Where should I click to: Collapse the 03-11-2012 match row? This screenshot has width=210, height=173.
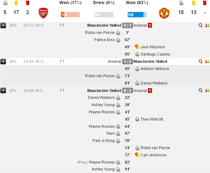tap(3, 25)
